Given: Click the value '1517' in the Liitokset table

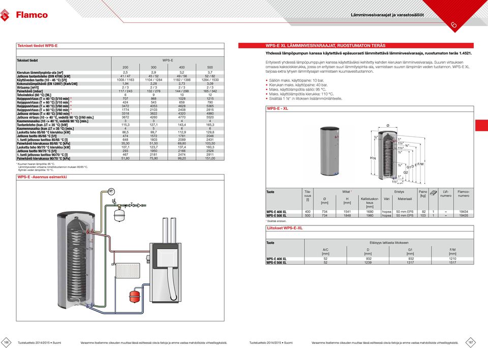Looking at the screenshot, I should coord(452,263).
